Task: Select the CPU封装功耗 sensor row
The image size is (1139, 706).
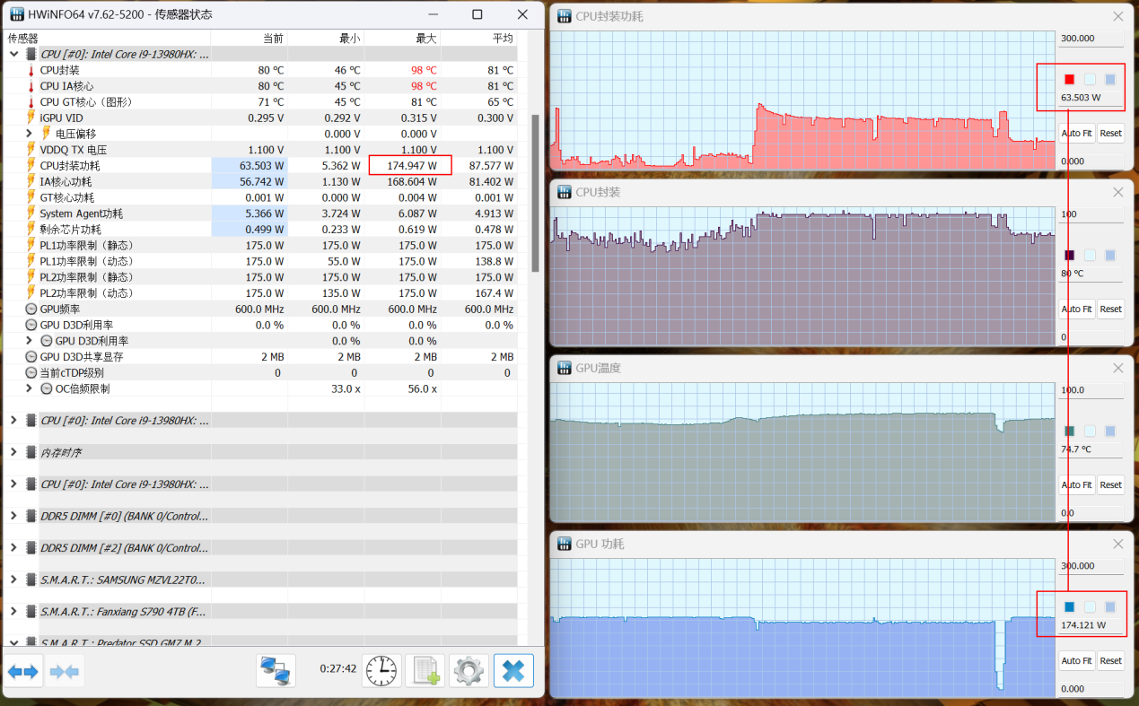Action: point(70,166)
